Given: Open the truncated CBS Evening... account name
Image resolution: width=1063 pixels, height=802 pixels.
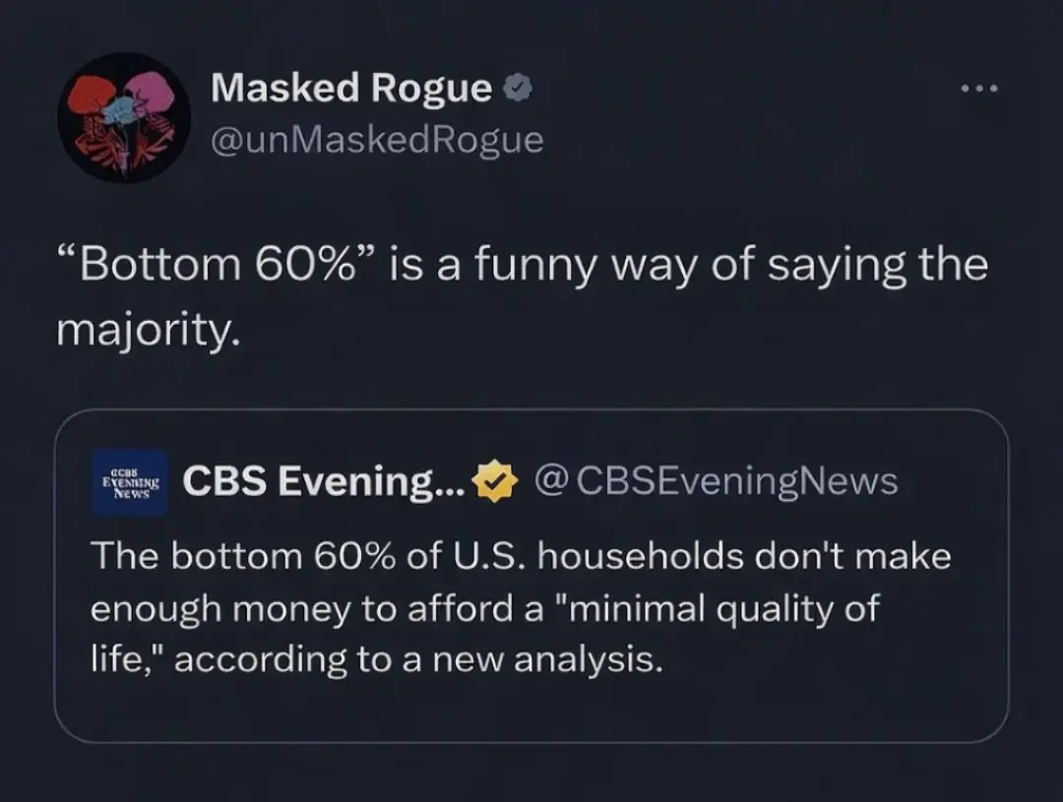Looking at the screenshot, I should click(322, 481).
